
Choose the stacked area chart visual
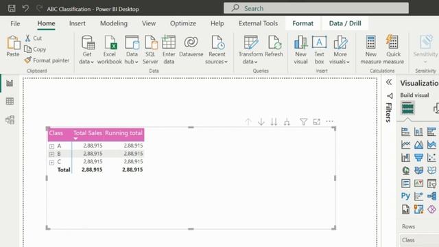431,145
